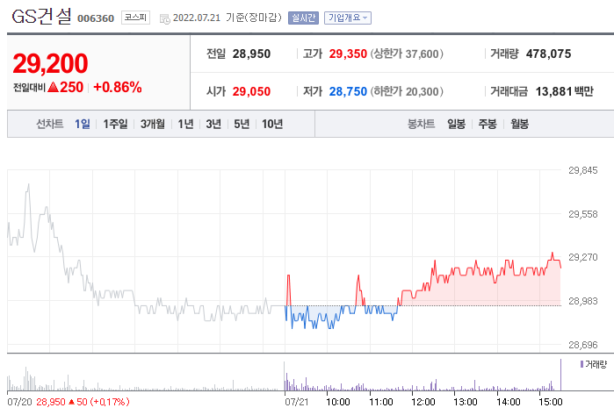The height and width of the screenshot is (415, 614).
Task: Click the 10:00 time axis label
Action: pyautogui.click(x=338, y=402)
